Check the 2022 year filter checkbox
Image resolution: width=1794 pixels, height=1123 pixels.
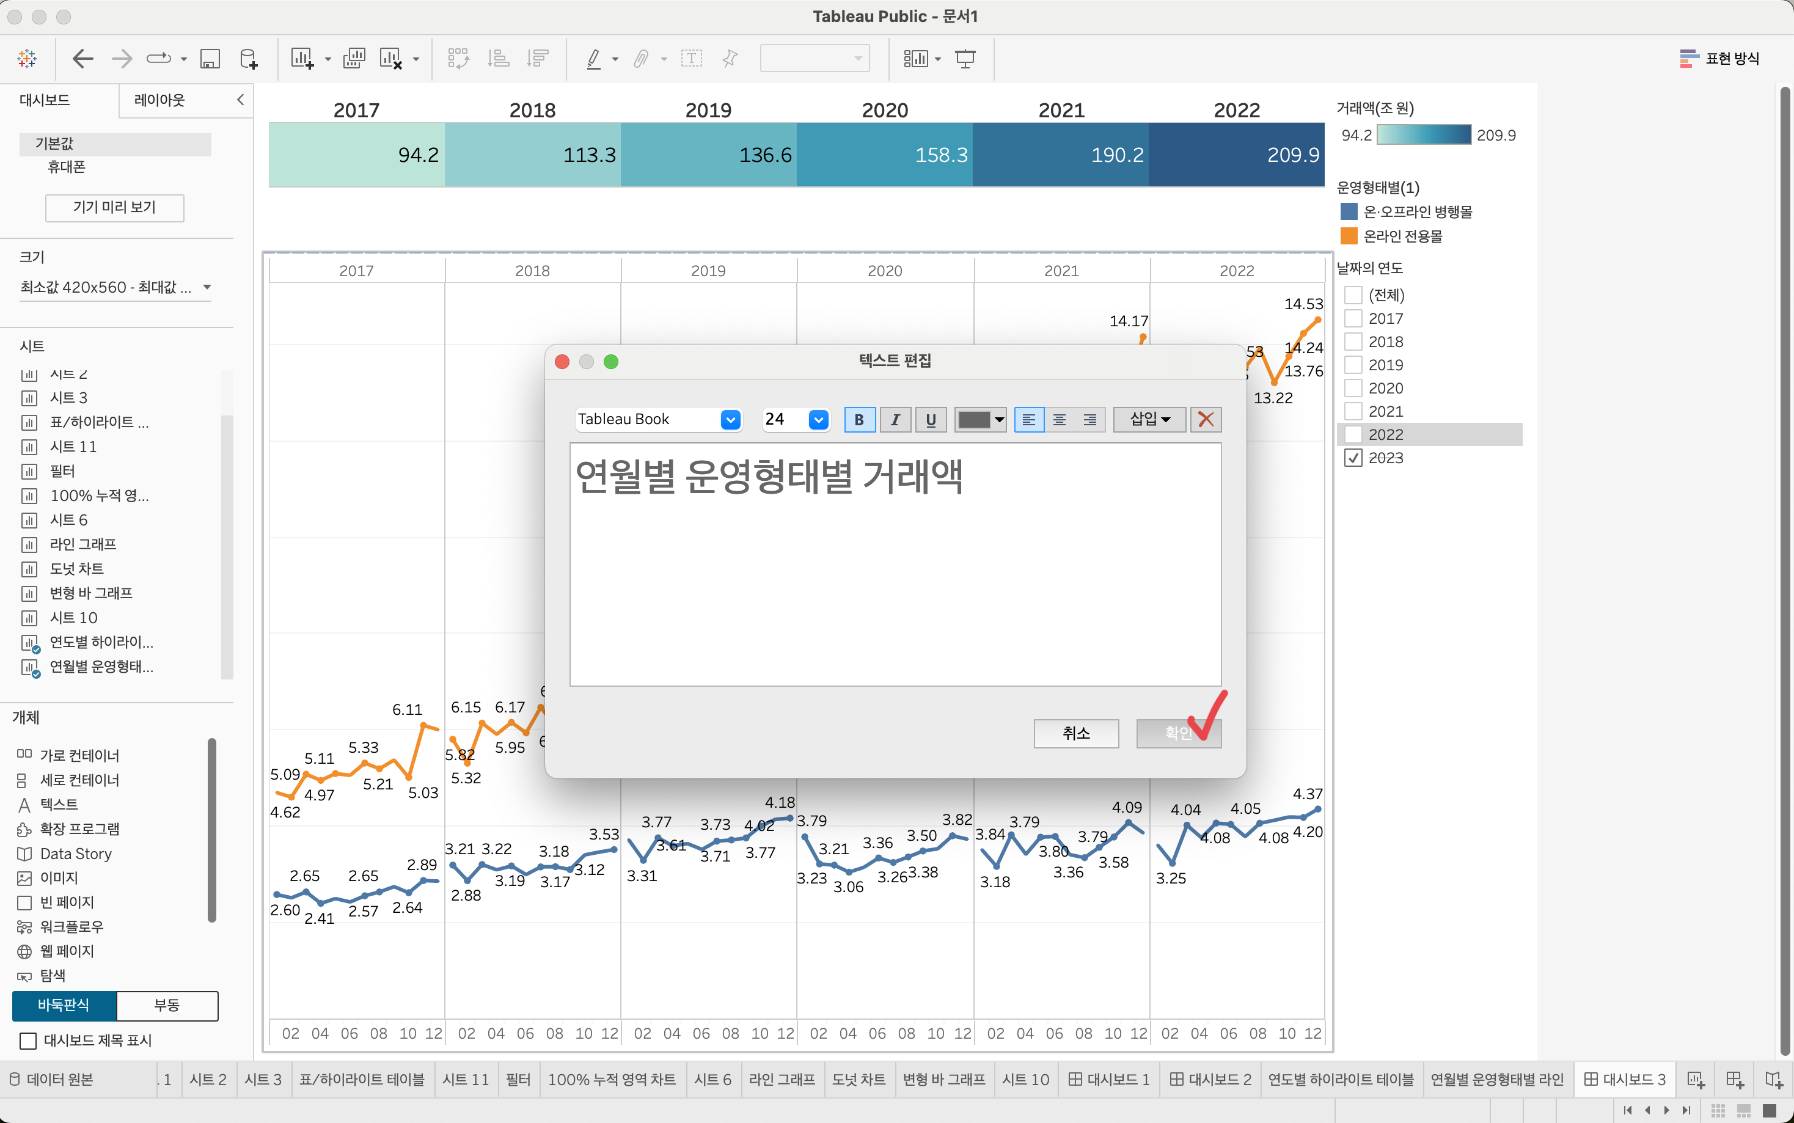click(1353, 434)
